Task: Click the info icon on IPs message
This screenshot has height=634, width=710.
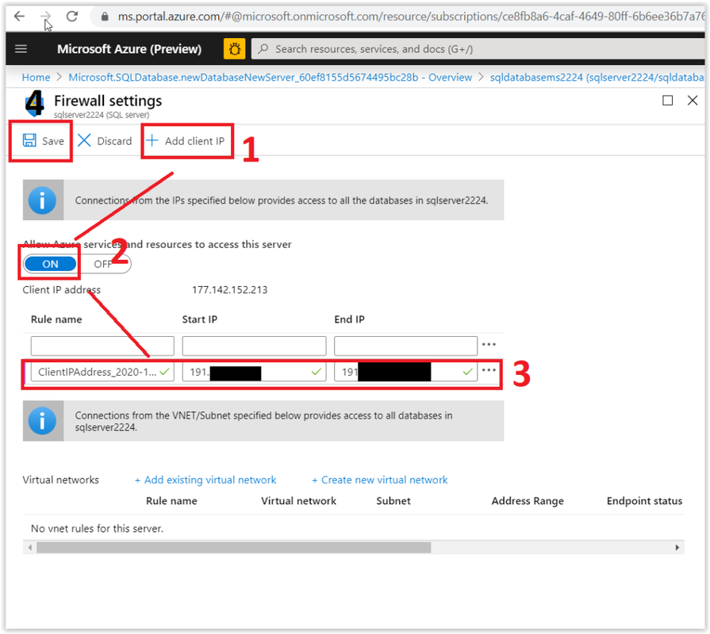Action: pyautogui.click(x=43, y=201)
